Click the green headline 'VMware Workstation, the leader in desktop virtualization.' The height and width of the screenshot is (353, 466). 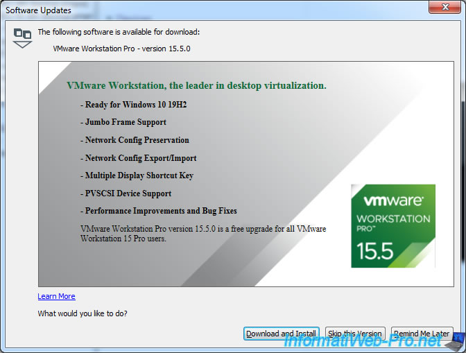[x=196, y=85]
